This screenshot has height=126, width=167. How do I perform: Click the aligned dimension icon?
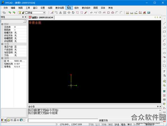(136, 13)
